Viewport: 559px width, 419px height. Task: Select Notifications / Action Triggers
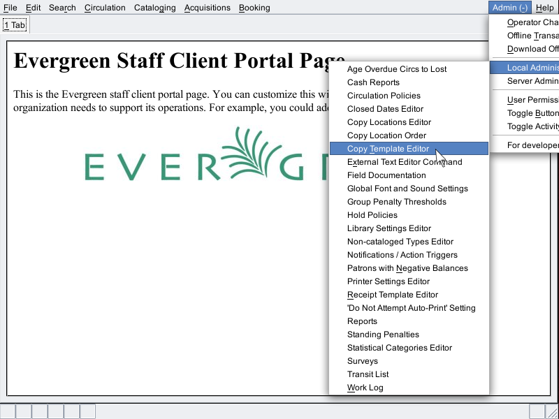[x=409, y=255]
